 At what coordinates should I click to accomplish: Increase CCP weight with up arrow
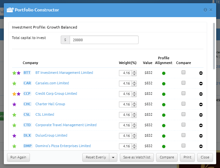(134, 93)
